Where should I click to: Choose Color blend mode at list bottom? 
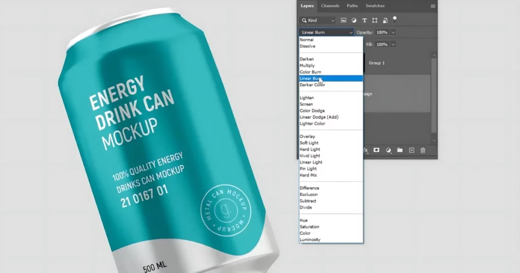coord(331,233)
